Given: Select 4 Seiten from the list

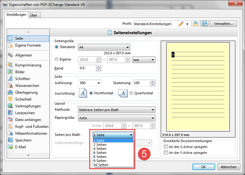Looking at the screenshot, I should coord(113,149).
